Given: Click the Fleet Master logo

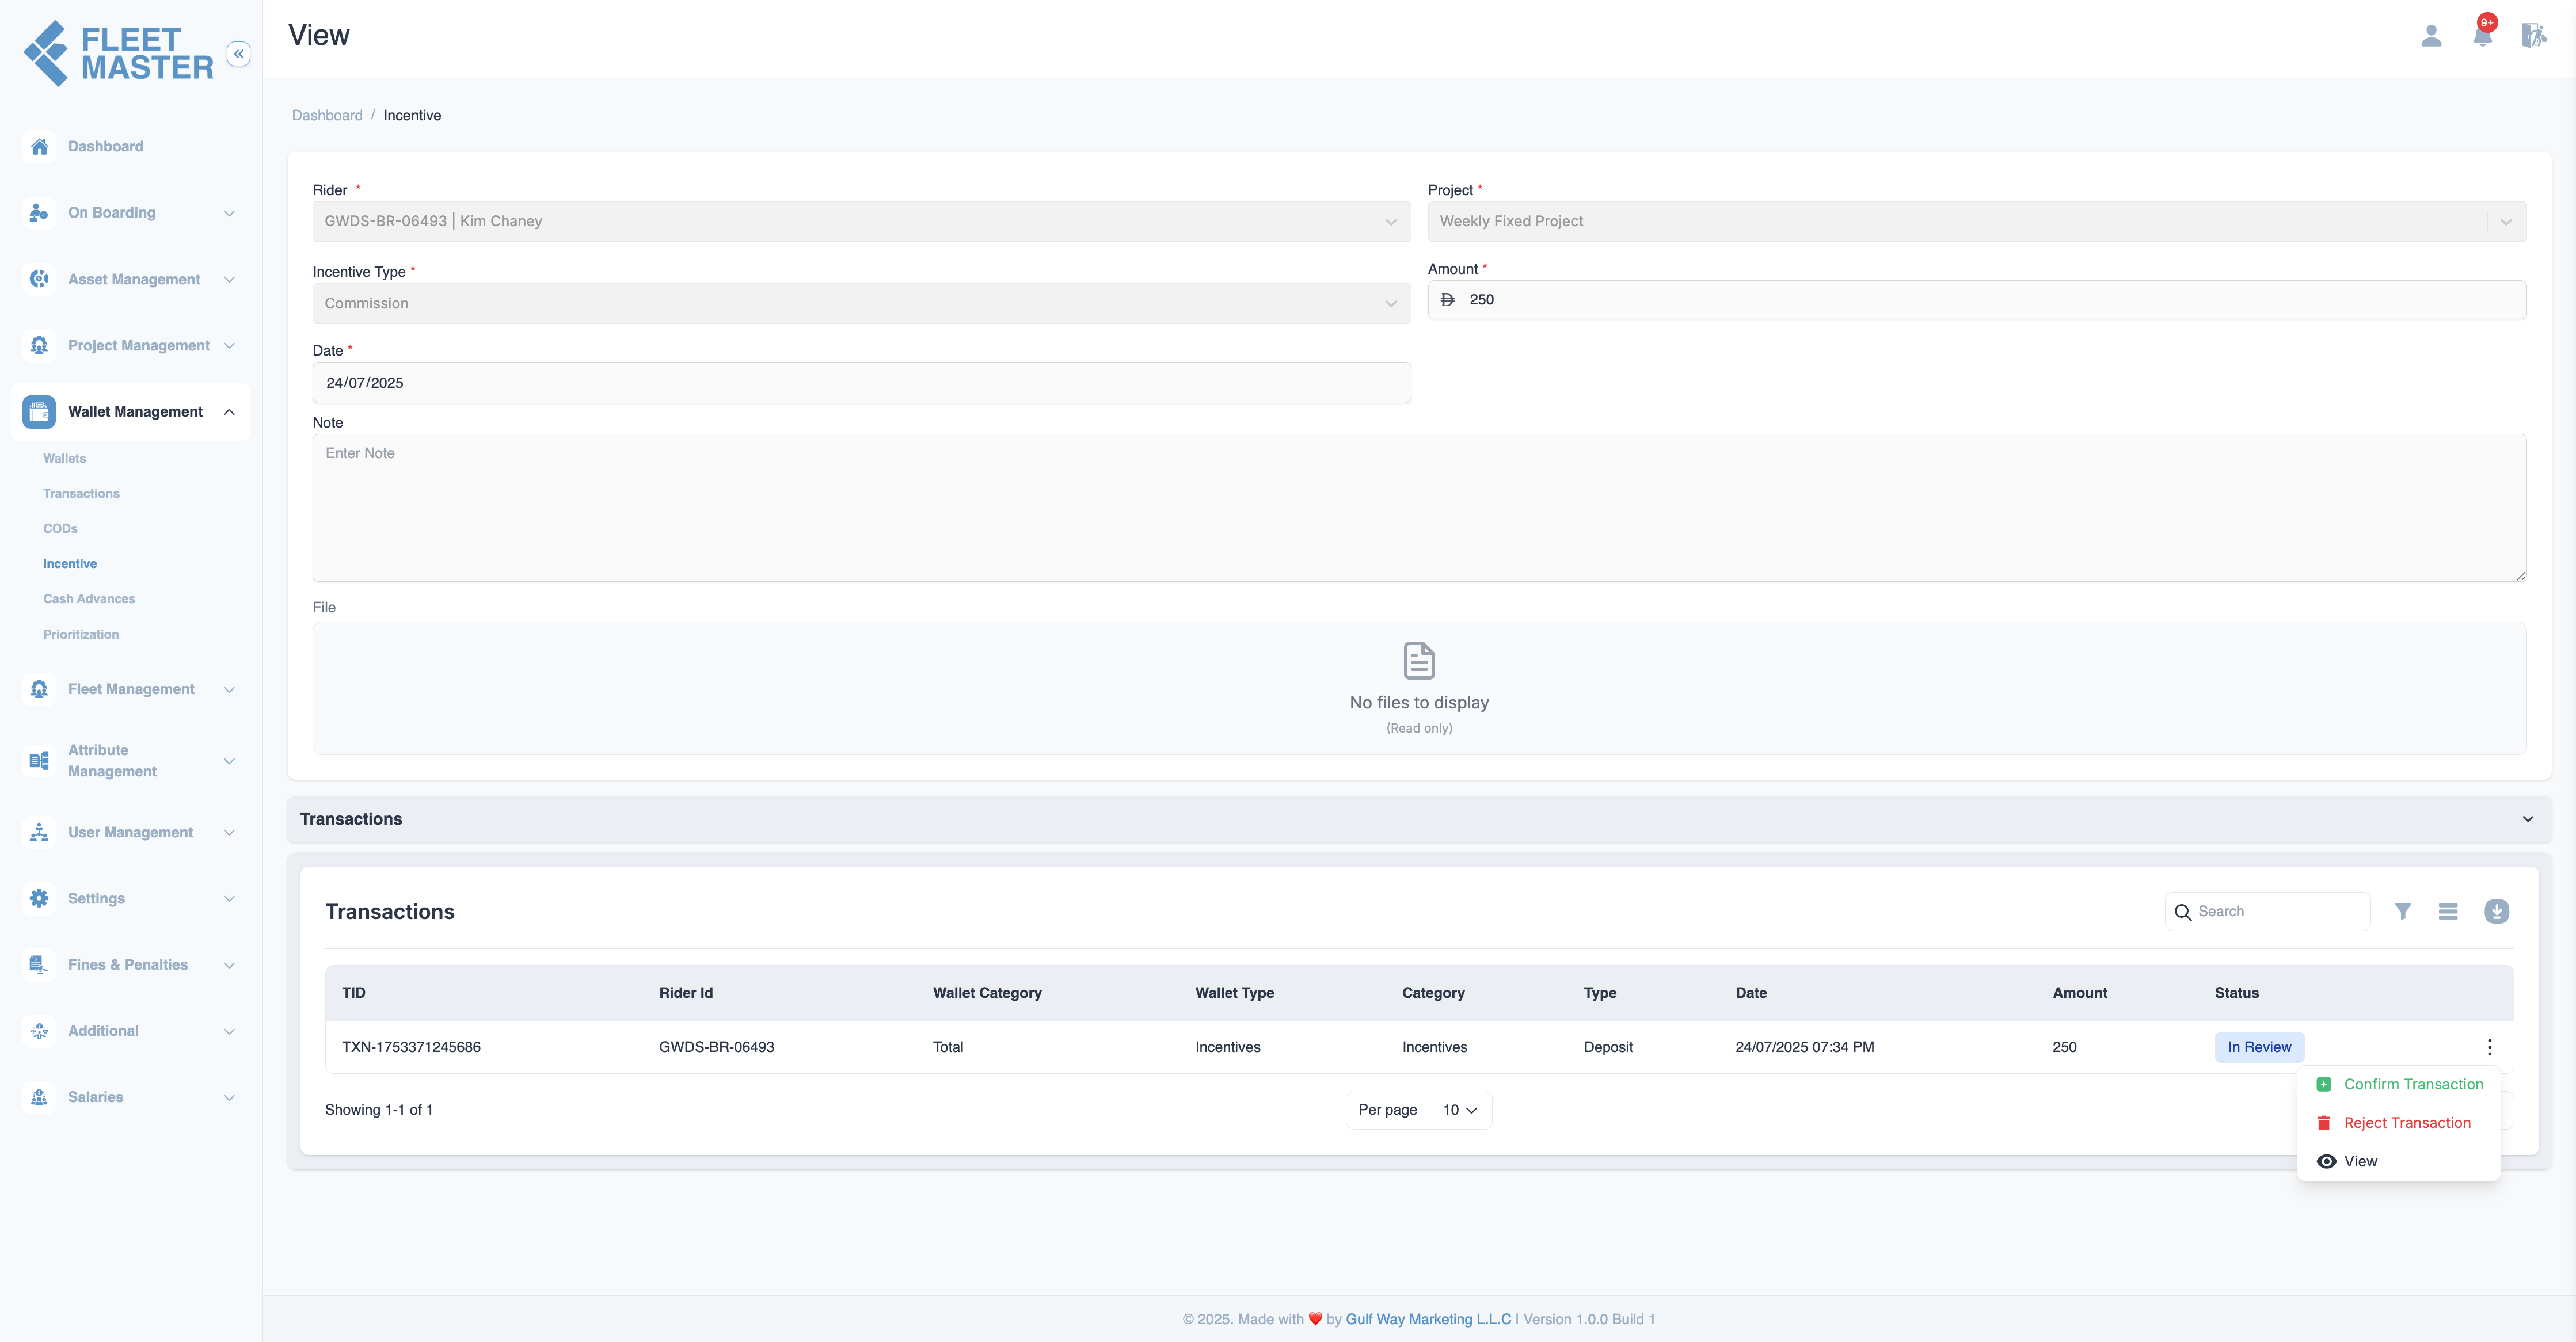Looking at the screenshot, I should click(x=118, y=54).
